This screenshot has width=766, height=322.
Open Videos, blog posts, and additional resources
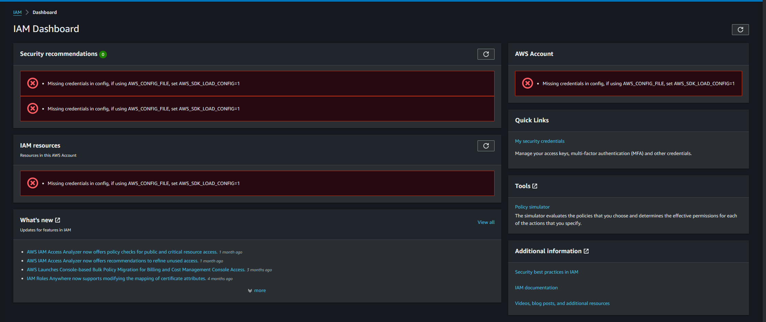pyautogui.click(x=562, y=303)
